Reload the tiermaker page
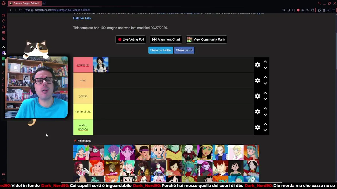Viewport: 337px width, 189px height. pos(20,10)
